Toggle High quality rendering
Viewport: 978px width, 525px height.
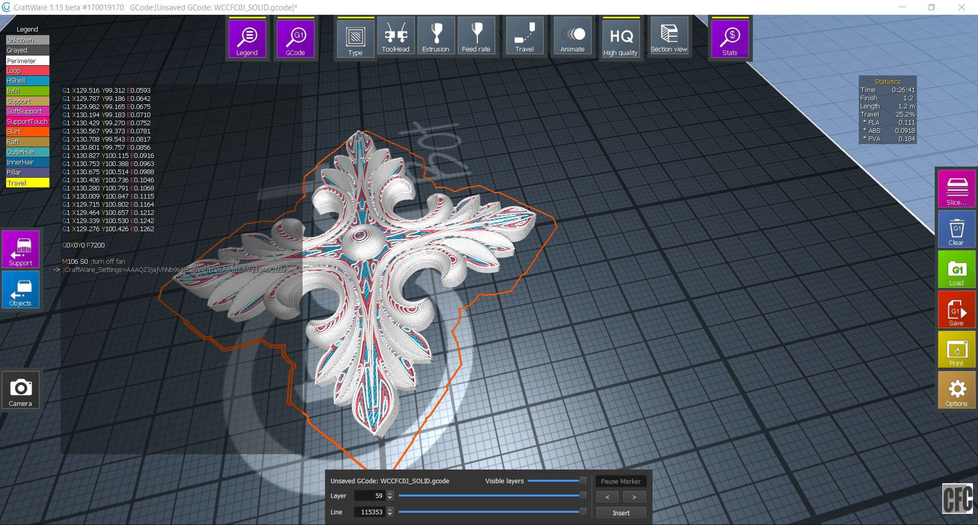620,38
